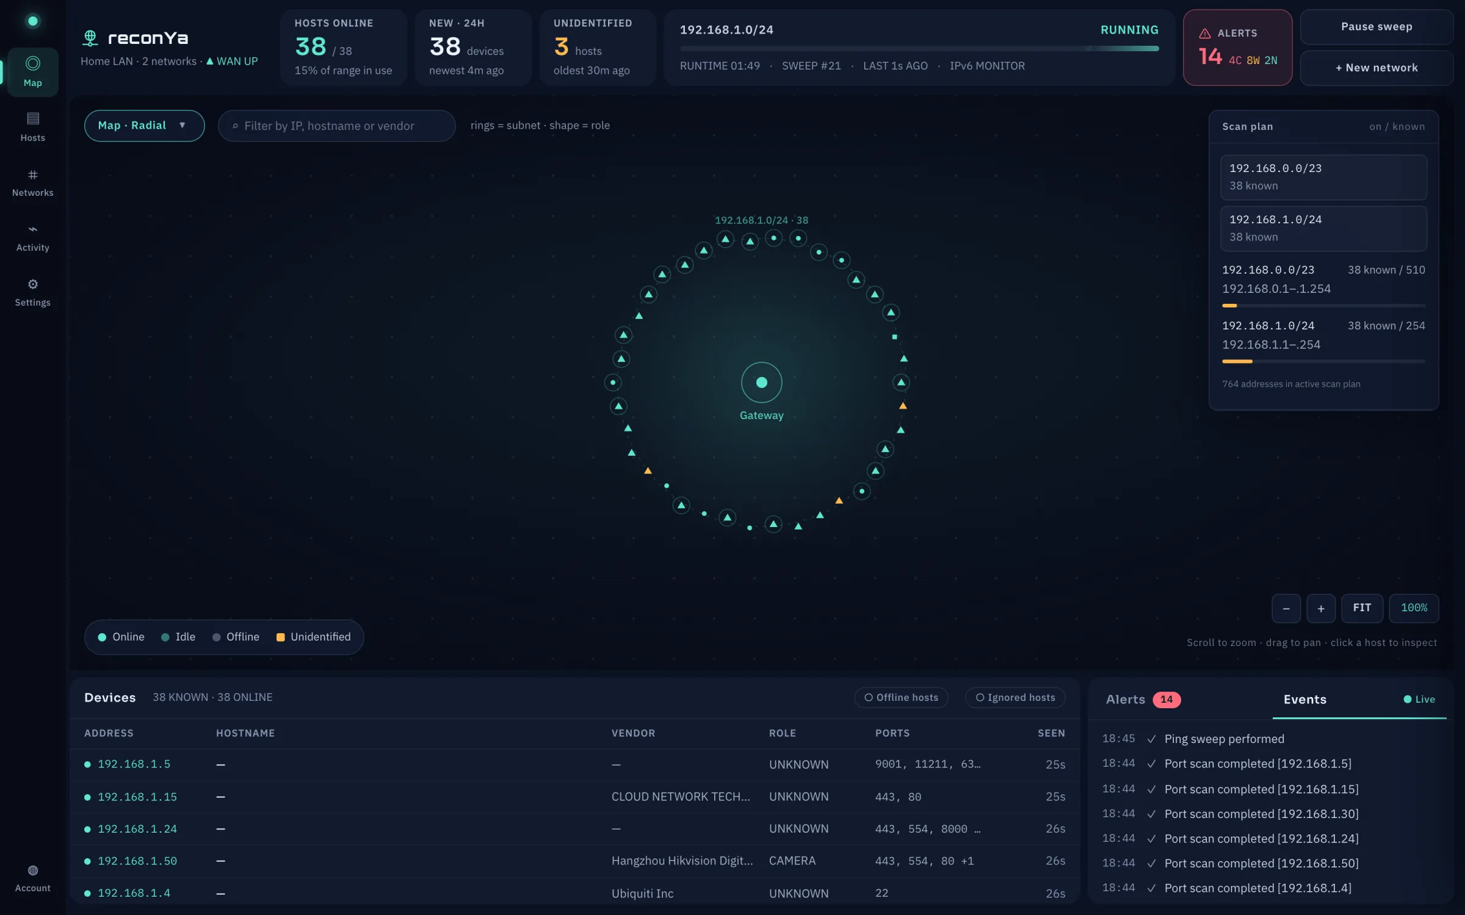Click the SEEN column header

1051,733
